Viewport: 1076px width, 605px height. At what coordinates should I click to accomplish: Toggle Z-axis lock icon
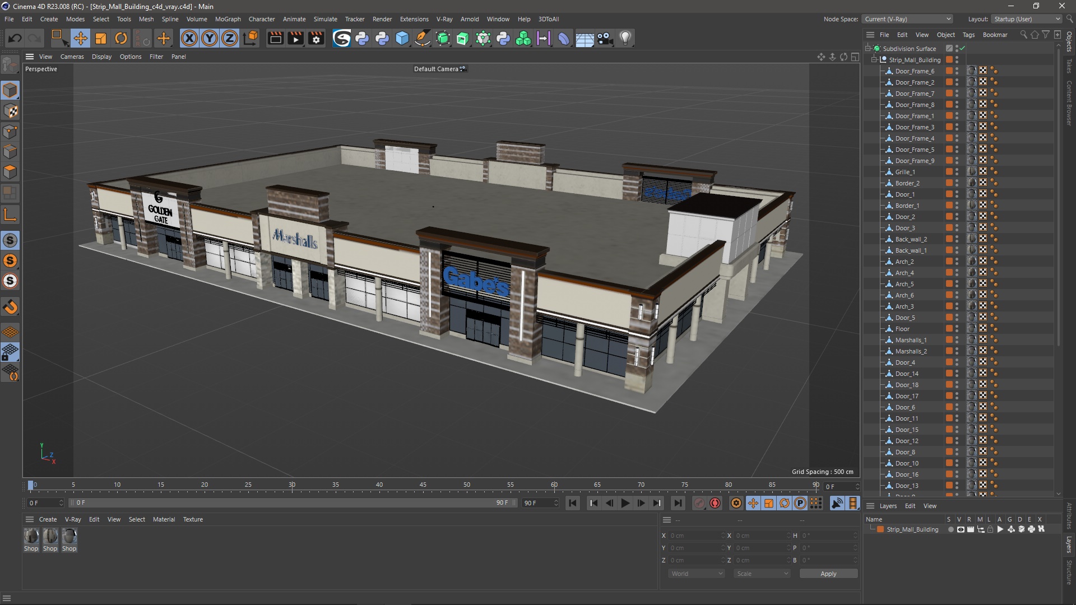coord(230,38)
